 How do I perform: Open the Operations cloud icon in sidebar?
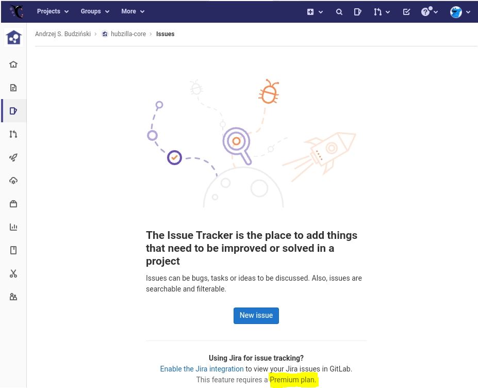click(13, 181)
